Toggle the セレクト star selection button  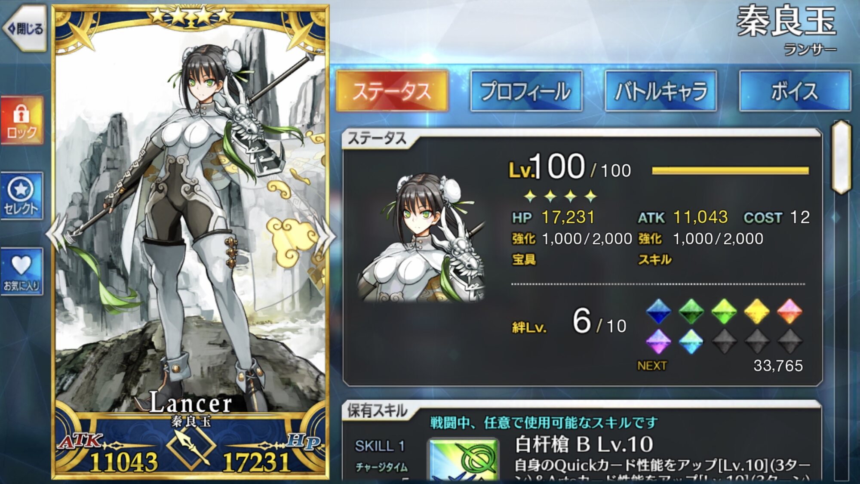[x=22, y=196]
